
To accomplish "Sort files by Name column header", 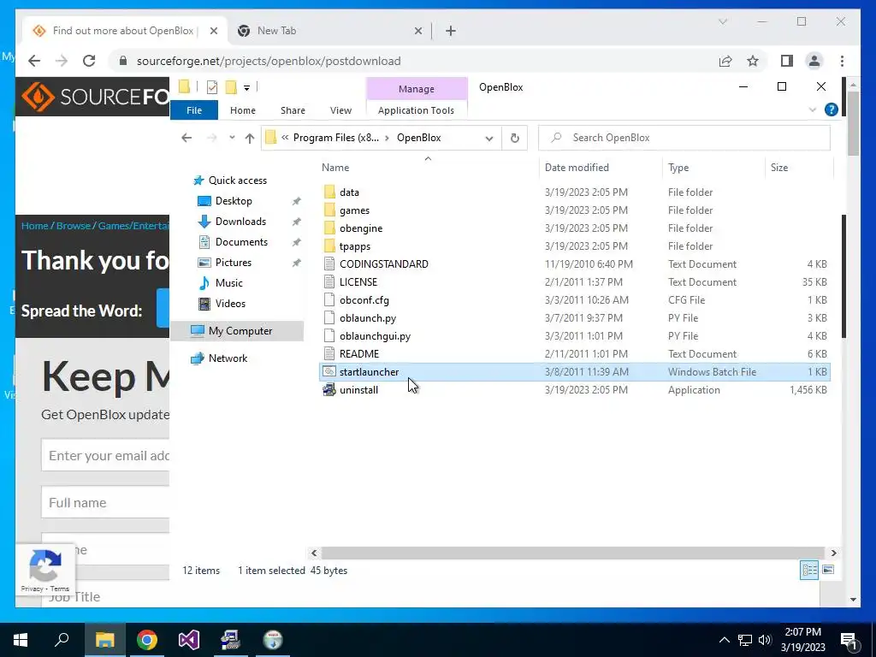I will 335,168.
